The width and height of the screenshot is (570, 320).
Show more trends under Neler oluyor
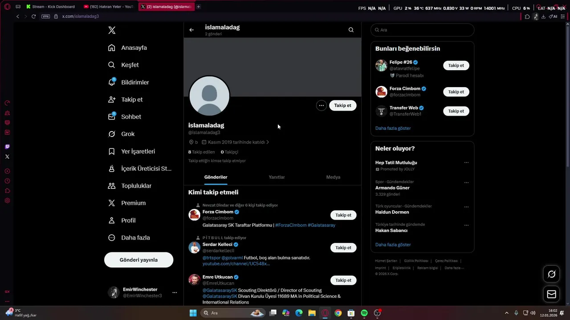[x=393, y=244]
